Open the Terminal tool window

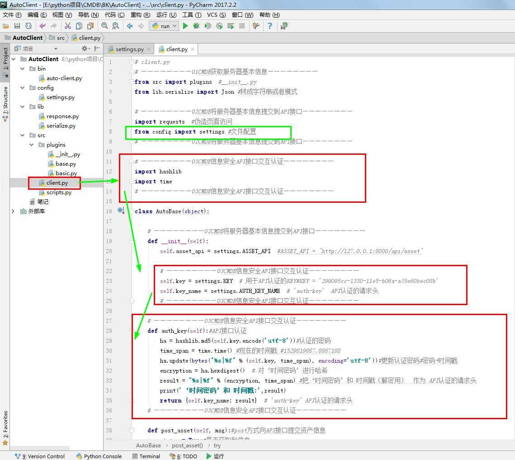[x=146, y=456]
